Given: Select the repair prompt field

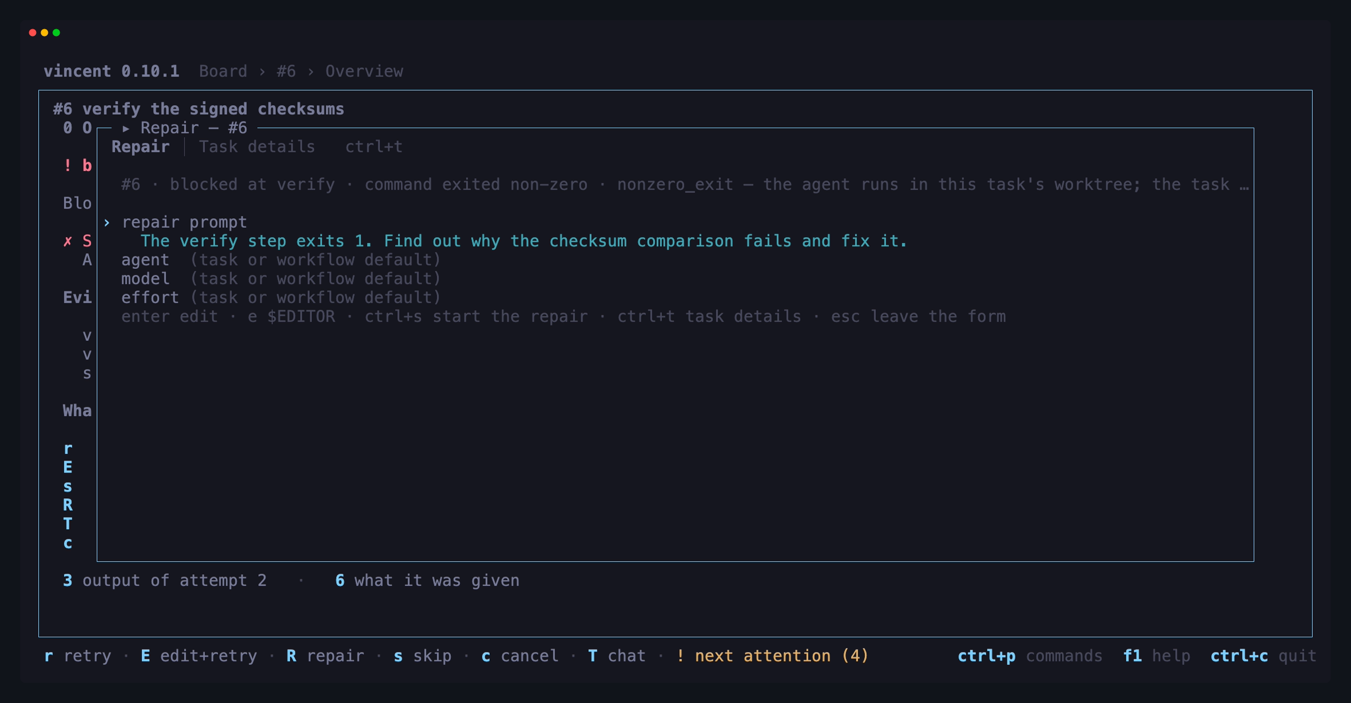Looking at the screenshot, I should point(184,222).
